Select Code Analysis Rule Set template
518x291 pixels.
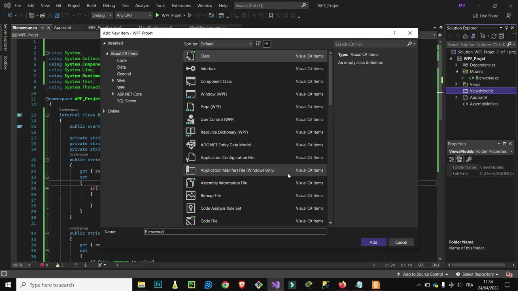tap(255, 208)
